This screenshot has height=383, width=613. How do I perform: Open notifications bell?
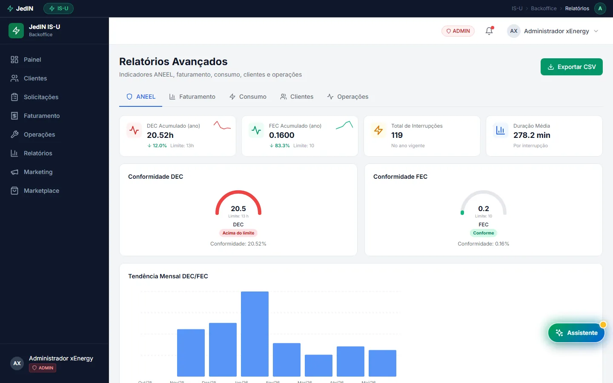tap(489, 31)
